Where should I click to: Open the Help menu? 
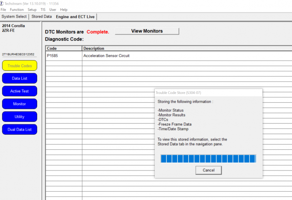coord(64,10)
